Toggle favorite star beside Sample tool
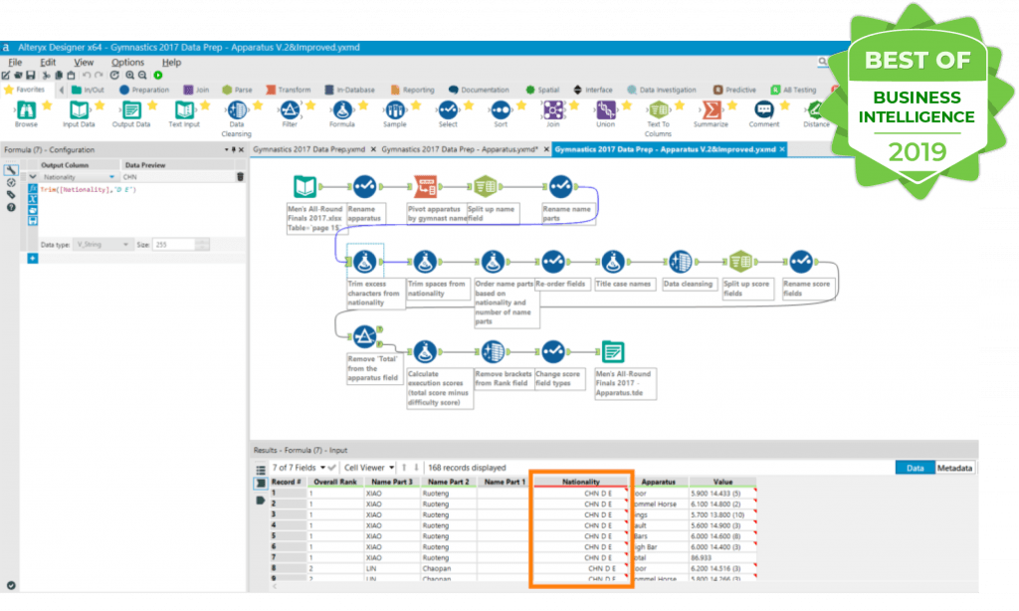The image size is (1019, 611). click(416, 105)
